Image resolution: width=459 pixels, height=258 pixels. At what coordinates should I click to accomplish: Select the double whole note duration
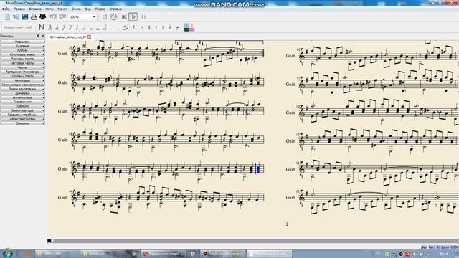(x=98, y=28)
